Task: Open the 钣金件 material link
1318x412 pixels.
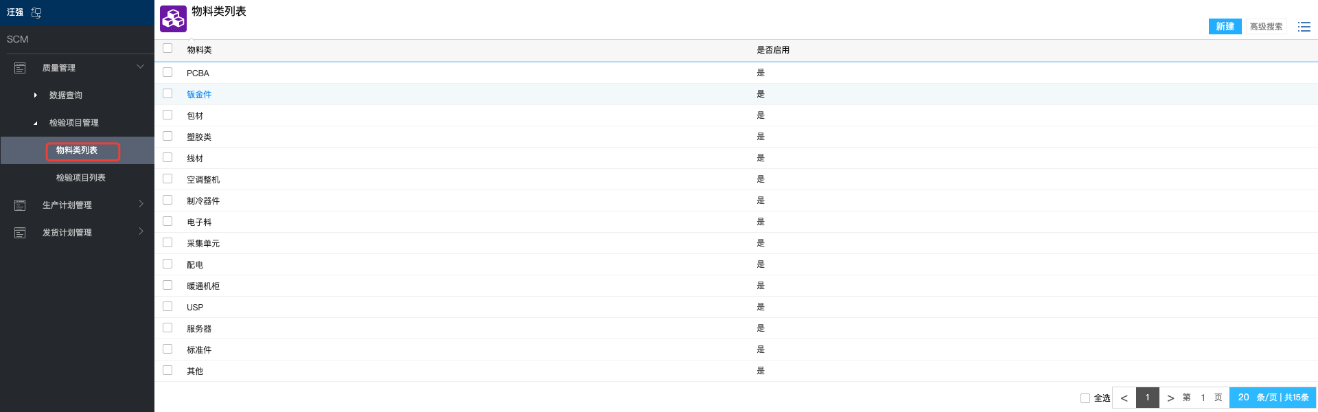Action: 199,95
